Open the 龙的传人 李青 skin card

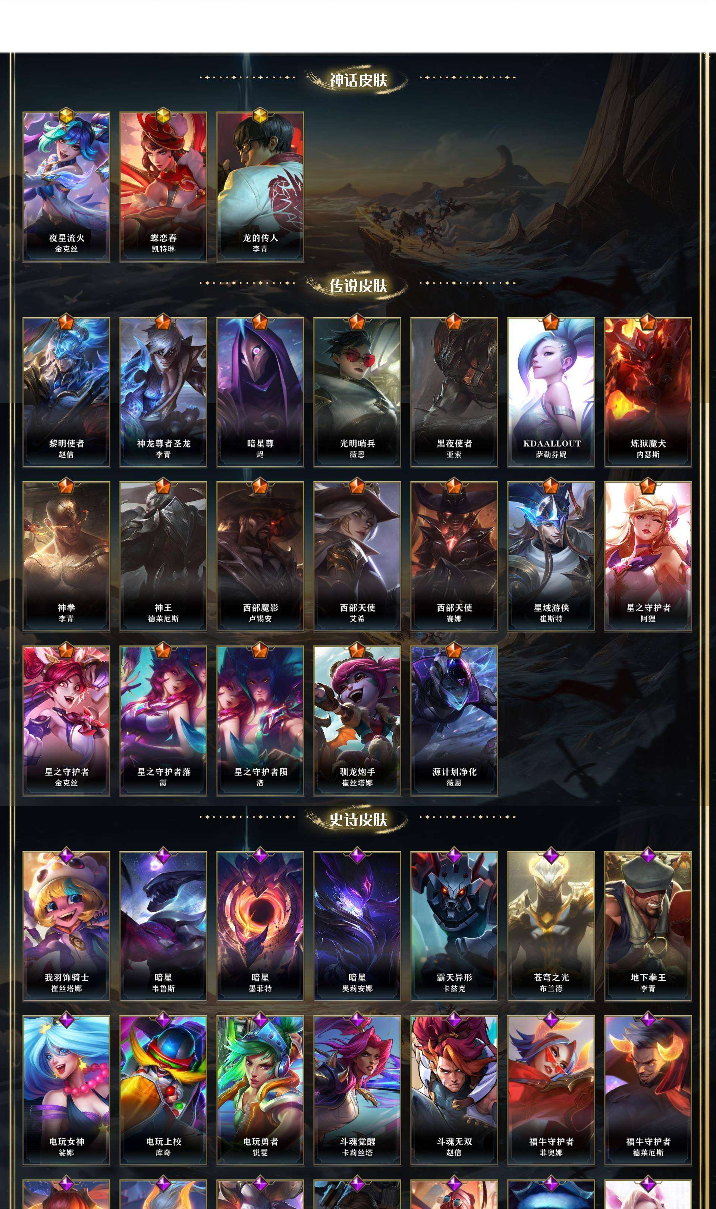pyautogui.click(x=260, y=187)
